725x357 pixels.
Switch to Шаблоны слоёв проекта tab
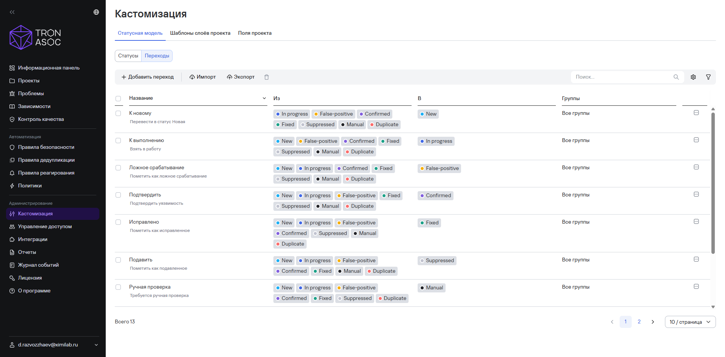(x=200, y=33)
